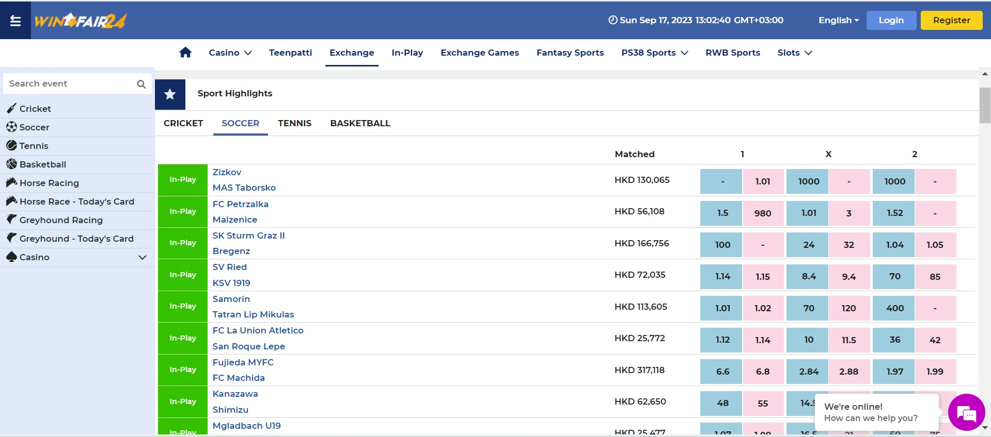Click the Search event input field
991x437 pixels.
70,84
